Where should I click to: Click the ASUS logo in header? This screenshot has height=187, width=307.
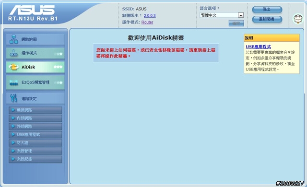point(32,10)
